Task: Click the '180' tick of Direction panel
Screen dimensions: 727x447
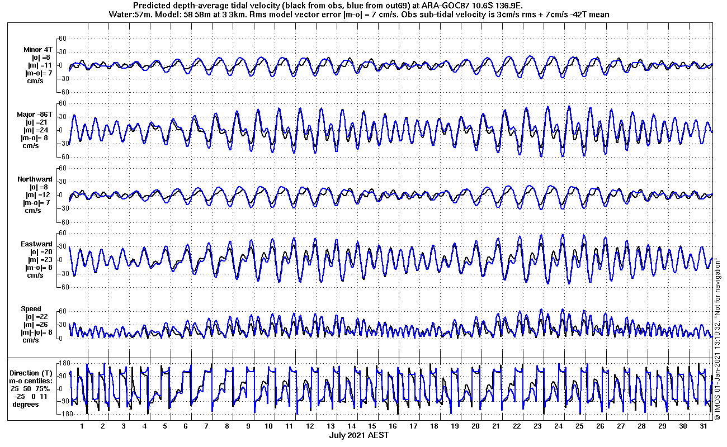Action: pos(63,364)
